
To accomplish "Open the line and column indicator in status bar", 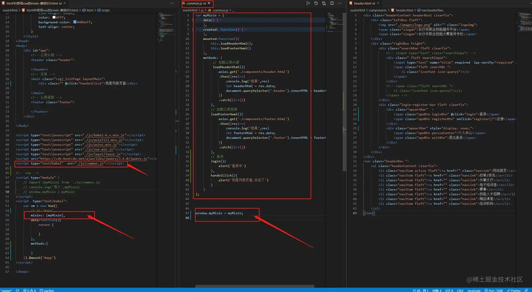I will click(420, 290).
